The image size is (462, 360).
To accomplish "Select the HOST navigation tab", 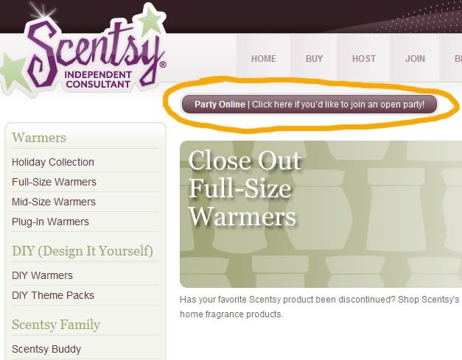I will pyautogui.click(x=364, y=59).
